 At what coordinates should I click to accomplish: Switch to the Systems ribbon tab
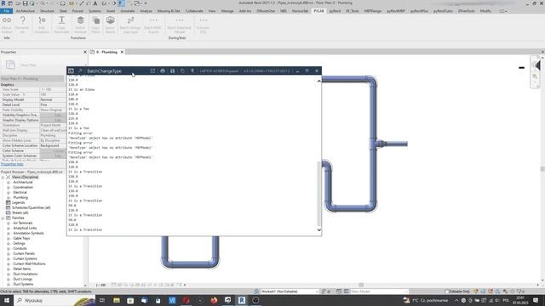95,11
